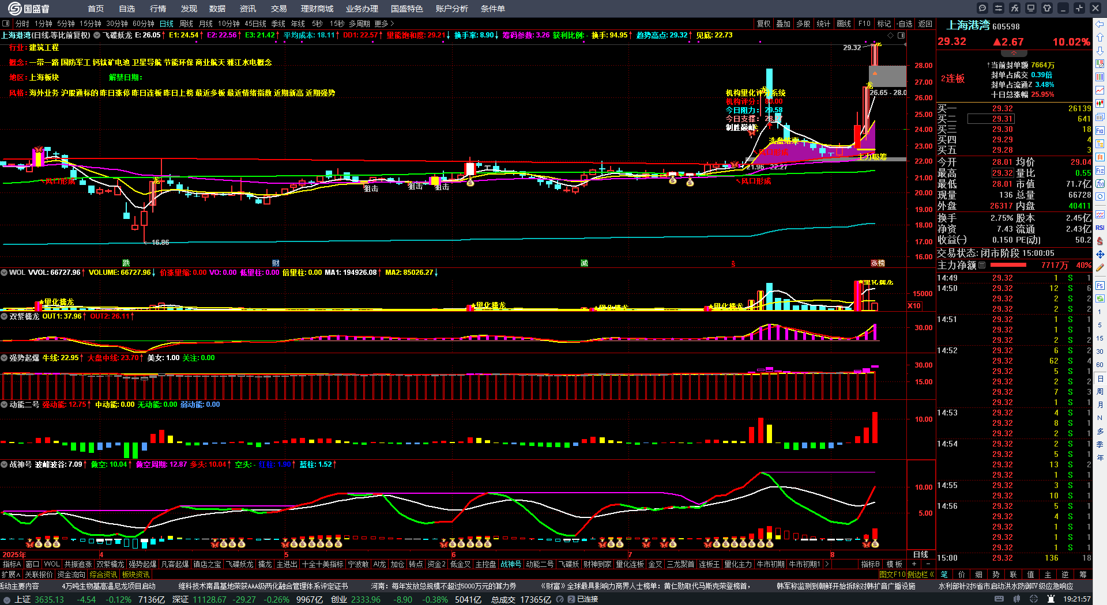Click the RSI indicator sidebar icon
This screenshot has width=1107, height=605.
tap(1100, 228)
